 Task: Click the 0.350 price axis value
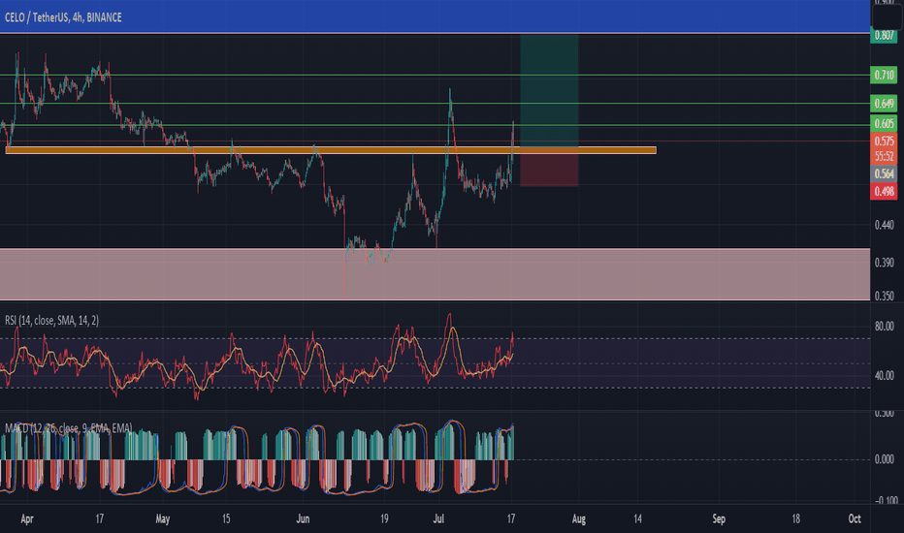click(x=884, y=297)
